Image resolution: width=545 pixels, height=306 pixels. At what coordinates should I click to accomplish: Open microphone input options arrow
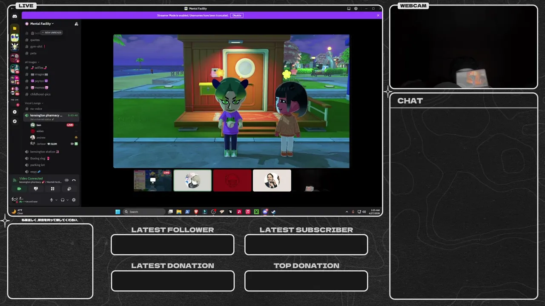click(x=56, y=200)
